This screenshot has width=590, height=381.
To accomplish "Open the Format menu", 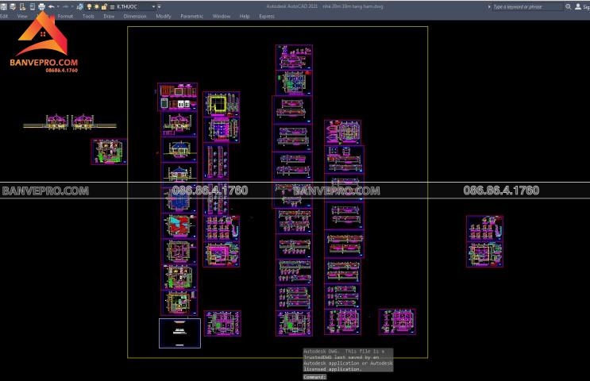I will pyautogui.click(x=65, y=16).
